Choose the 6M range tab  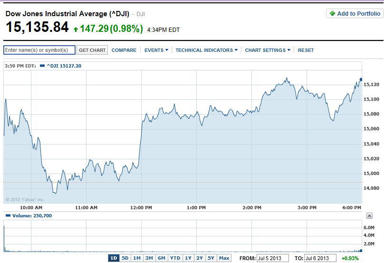[162, 258]
